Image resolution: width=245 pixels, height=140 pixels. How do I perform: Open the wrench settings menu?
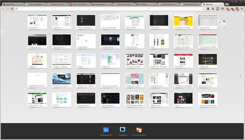coord(242,9)
